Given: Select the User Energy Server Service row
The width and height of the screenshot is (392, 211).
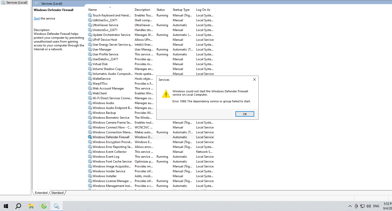Looking at the screenshot, I should tap(151, 45).
